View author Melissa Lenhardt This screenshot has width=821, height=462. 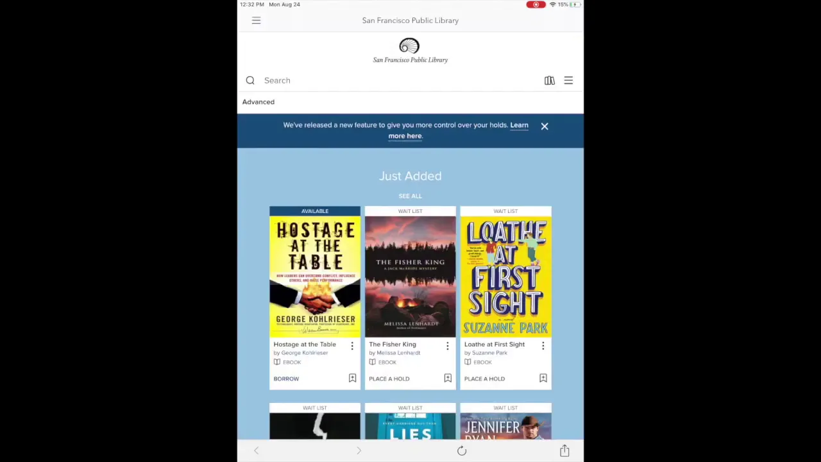[398, 353]
